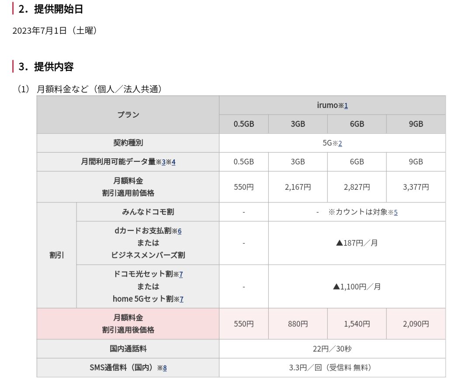Click the 9GB data amount value cell
This screenshot has height=384, width=472.
pyautogui.click(x=416, y=162)
